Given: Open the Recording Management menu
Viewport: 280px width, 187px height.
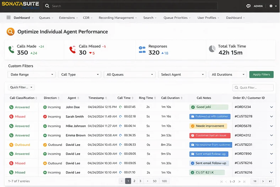Looking at the screenshot, I should (x=118, y=18).
